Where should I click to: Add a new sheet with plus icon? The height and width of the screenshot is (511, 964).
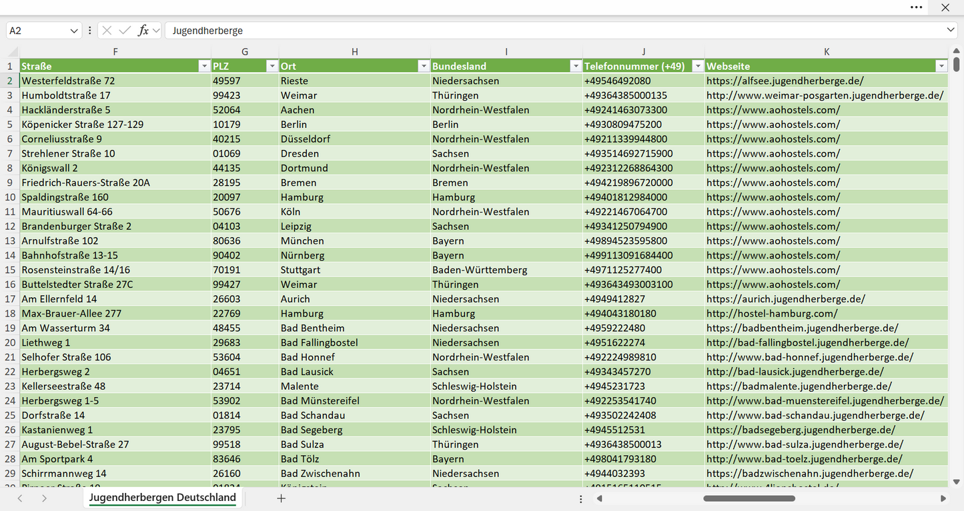point(282,498)
